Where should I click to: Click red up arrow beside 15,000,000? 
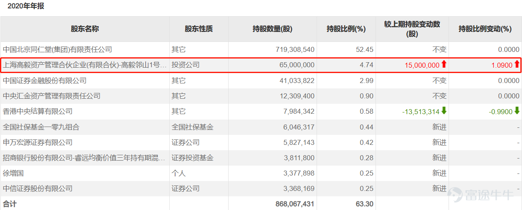(444, 64)
